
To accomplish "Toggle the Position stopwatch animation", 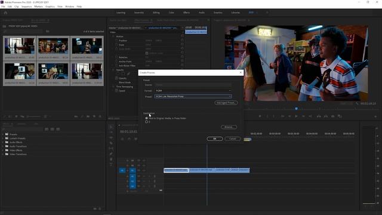I will (117, 41).
